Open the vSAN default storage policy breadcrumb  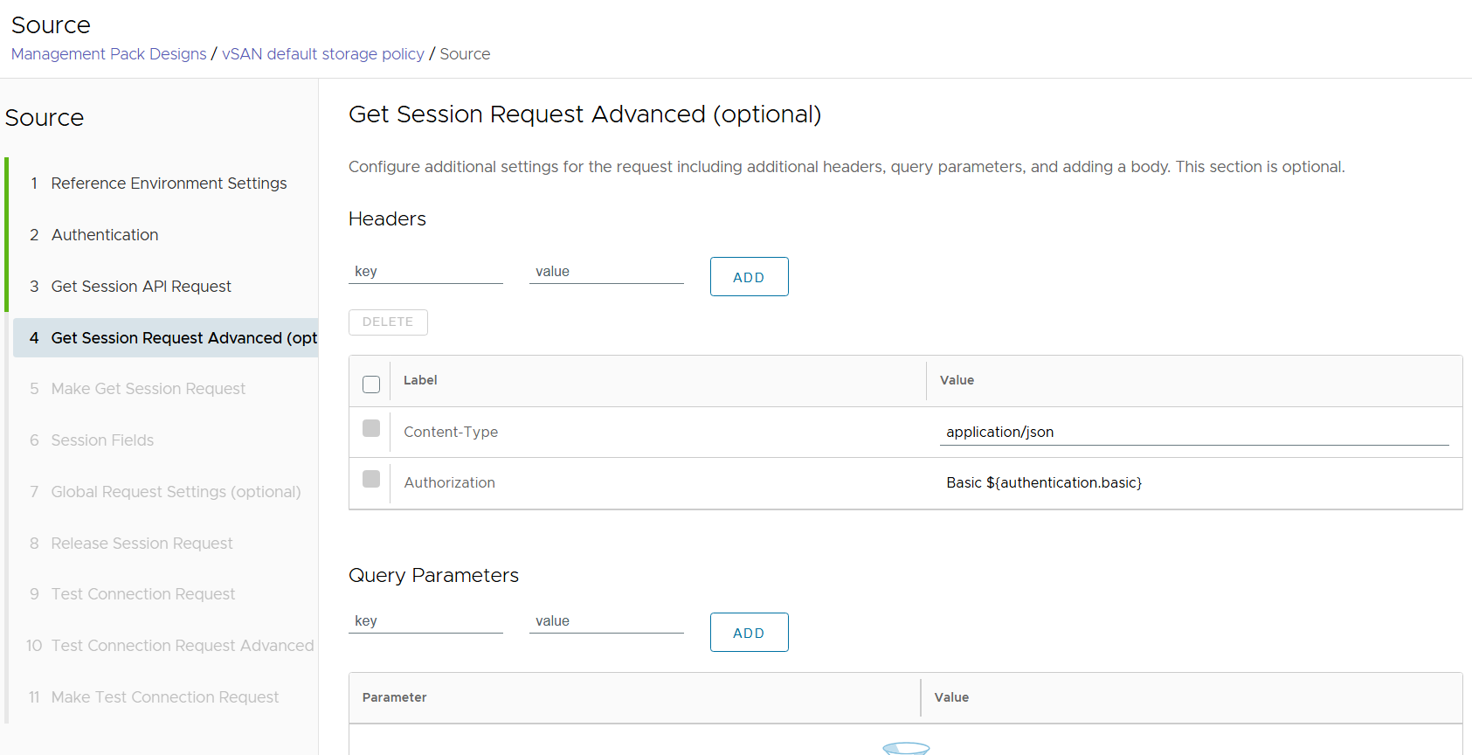tap(322, 54)
